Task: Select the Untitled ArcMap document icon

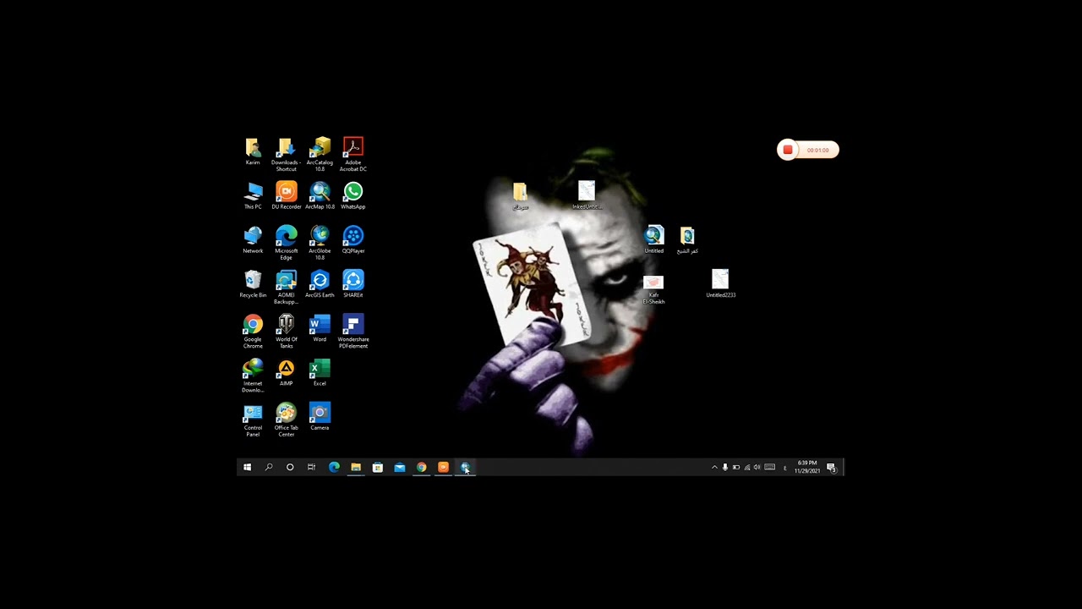Action: point(654,239)
